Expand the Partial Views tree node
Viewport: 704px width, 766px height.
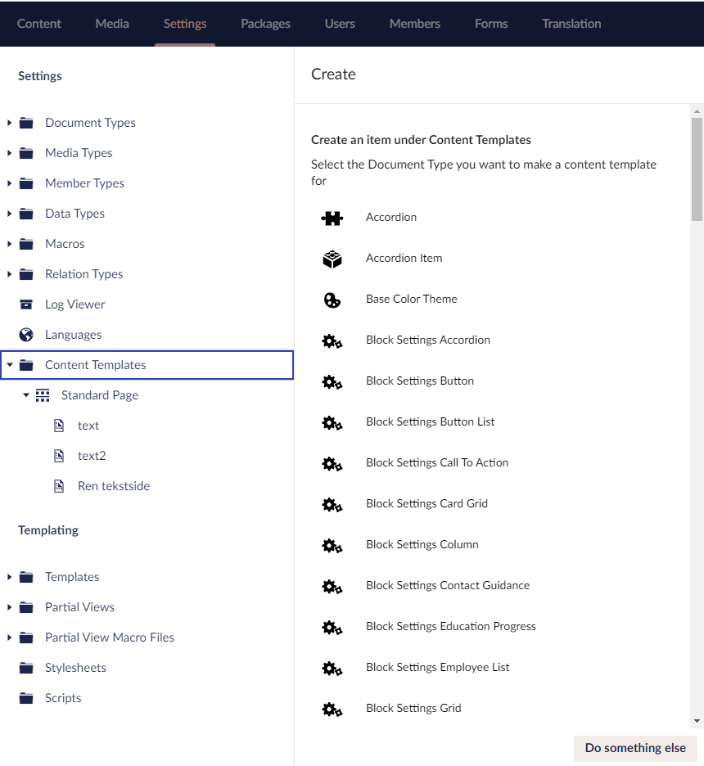pyautogui.click(x=9, y=607)
